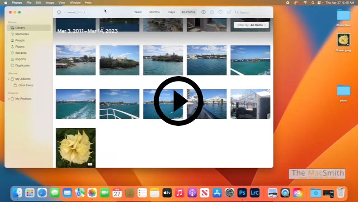Open Spotlight search from menu bar
Screen dimensions: 358x202
[x=313, y=3]
